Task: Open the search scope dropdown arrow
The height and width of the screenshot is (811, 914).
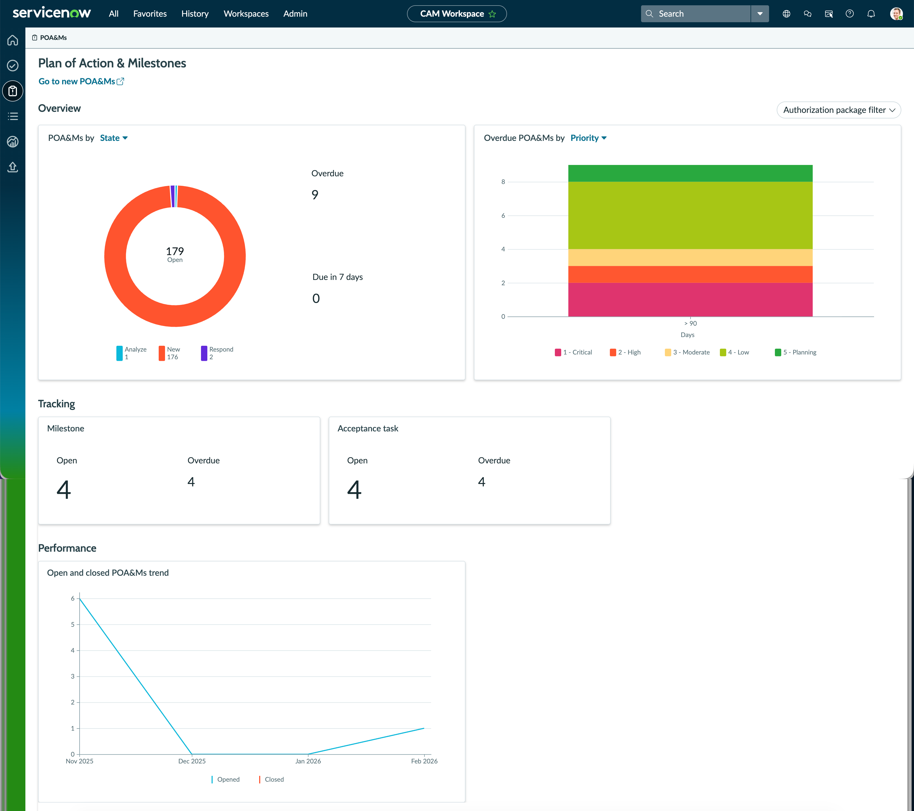Action: [760, 14]
